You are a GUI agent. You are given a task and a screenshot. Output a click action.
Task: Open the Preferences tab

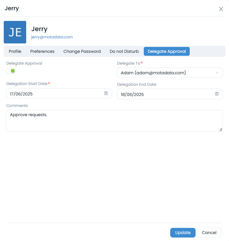(x=42, y=51)
